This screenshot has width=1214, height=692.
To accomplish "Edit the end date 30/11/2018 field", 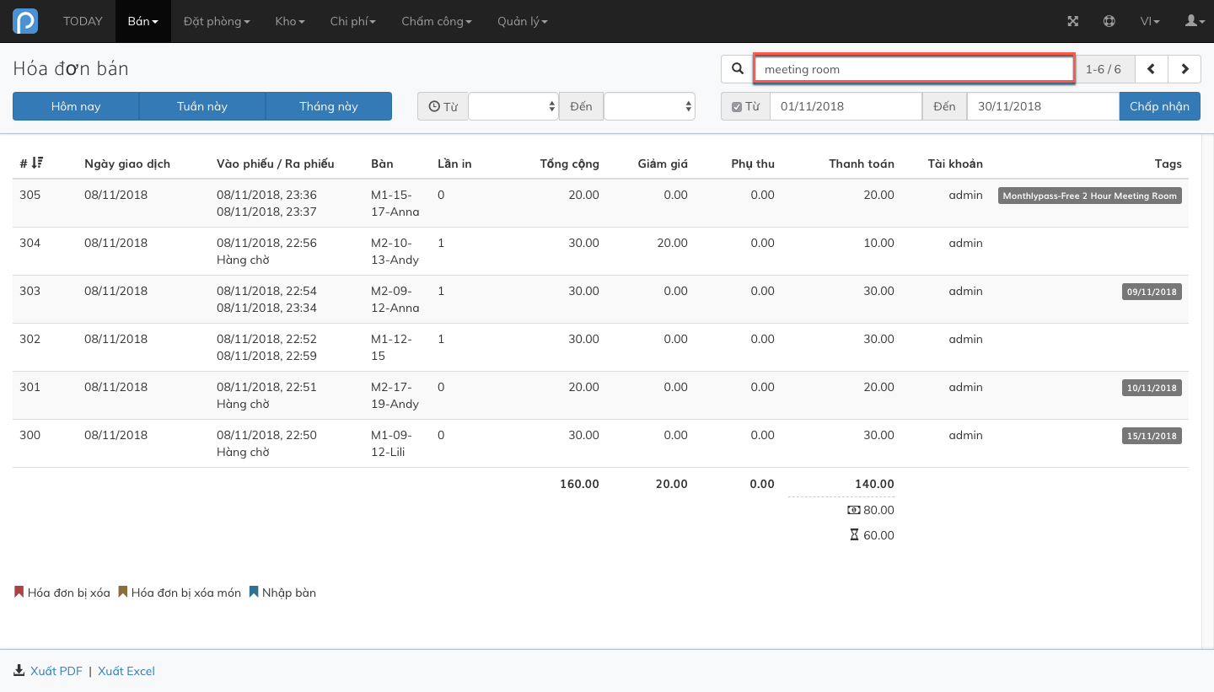I will pyautogui.click(x=1043, y=106).
